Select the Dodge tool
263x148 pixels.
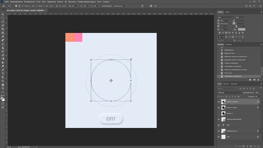point(3,66)
